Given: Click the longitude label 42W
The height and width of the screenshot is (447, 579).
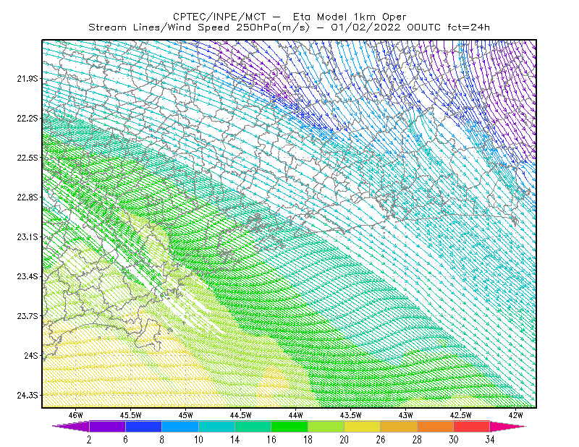Looking at the screenshot, I should [516, 415].
